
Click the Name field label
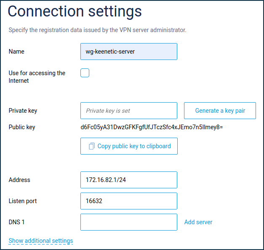16,52
